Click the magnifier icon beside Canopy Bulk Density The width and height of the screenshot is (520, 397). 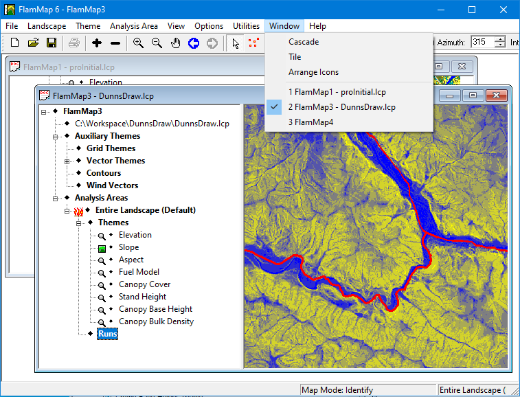[x=102, y=322]
